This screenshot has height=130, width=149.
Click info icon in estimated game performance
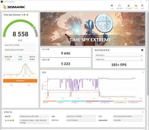pyautogui.click(x=142, y=50)
